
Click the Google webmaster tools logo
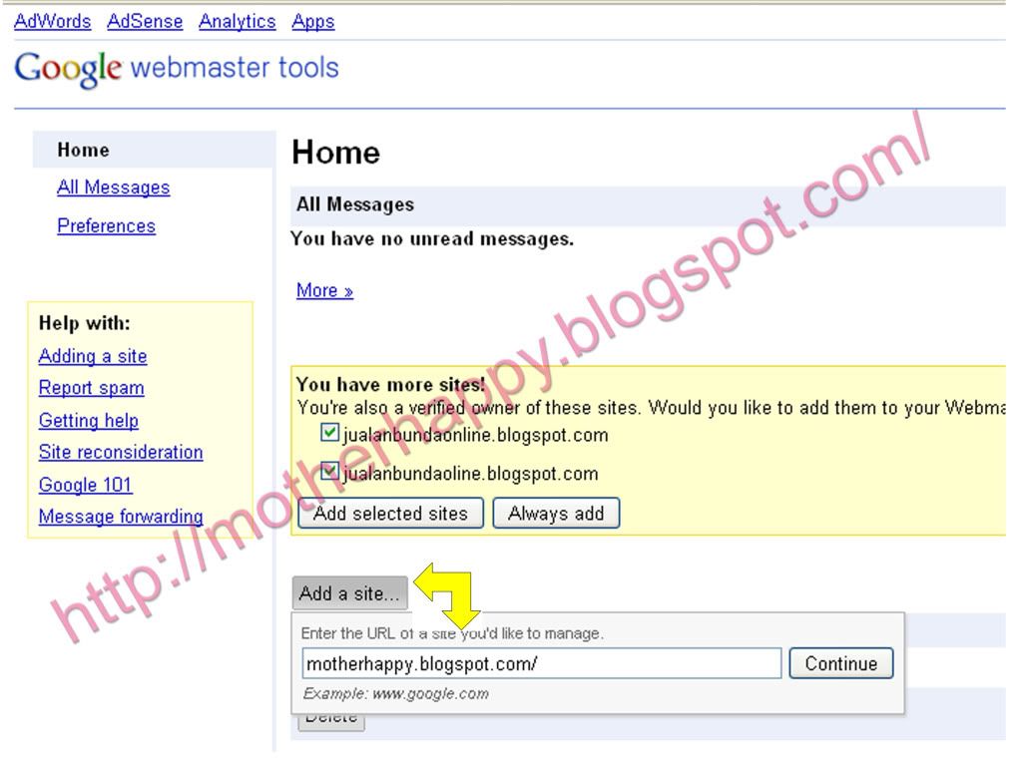tap(177, 69)
